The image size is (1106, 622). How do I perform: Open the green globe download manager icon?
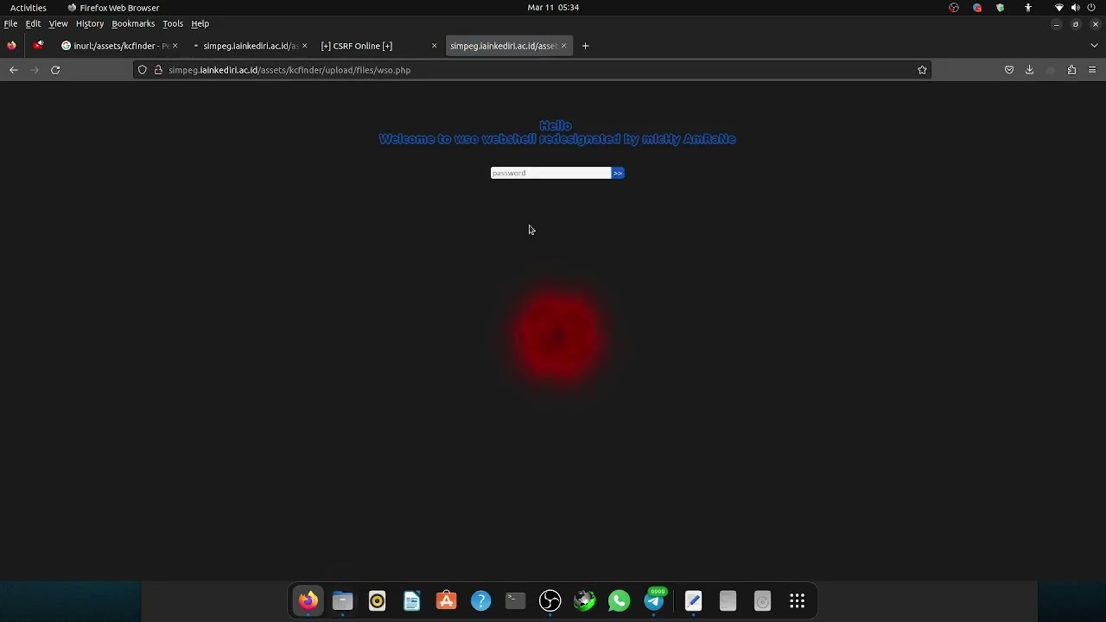[584, 600]
